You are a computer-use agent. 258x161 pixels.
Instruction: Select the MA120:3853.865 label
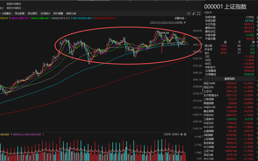pyautogui.click(x=82, y=18)
